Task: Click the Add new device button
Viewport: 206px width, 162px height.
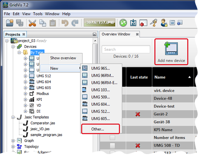Action: (x=171, y=52)
